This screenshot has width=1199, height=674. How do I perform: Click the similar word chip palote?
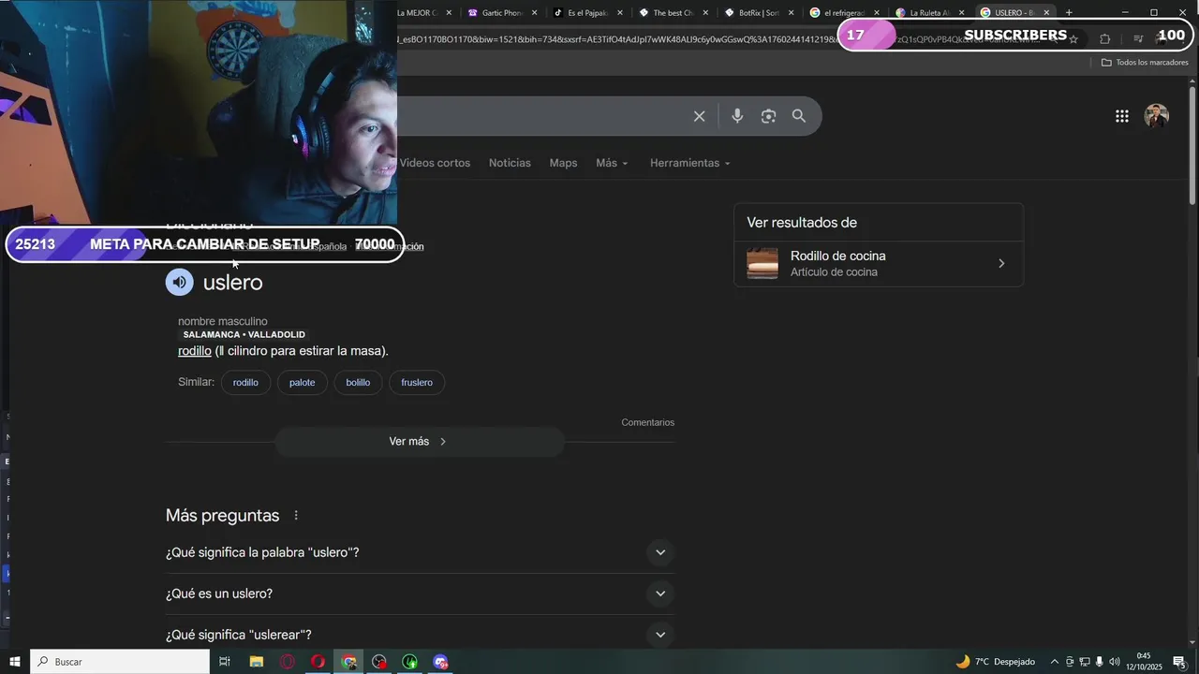point(302,382)
